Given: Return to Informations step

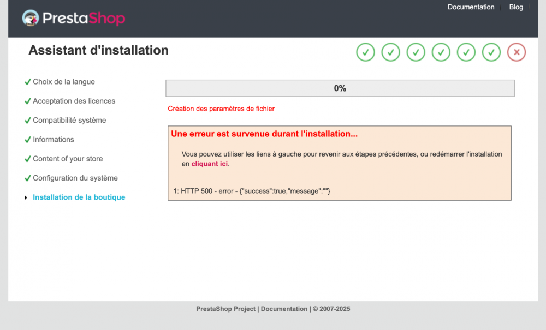Looking at the screenshot, I should (x=54, y=140).
